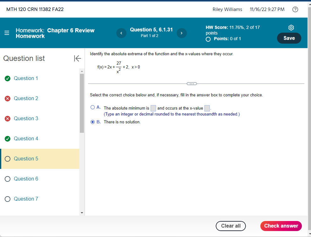
Task: Click the help question mark icon
Action: [295, 9]
